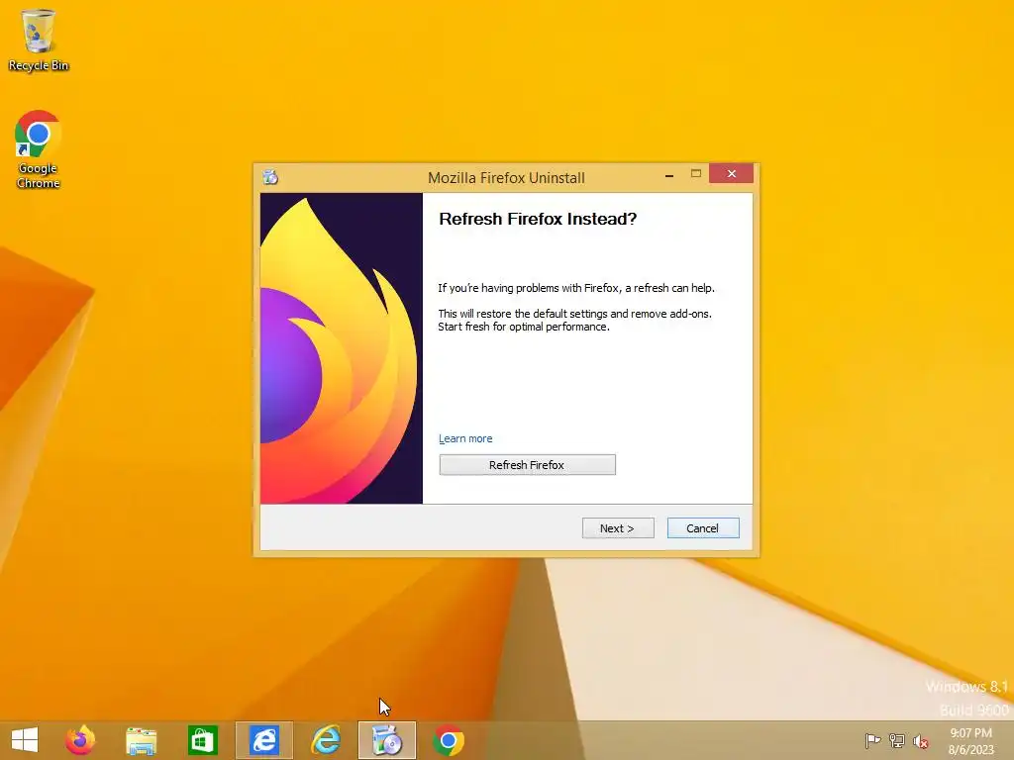Image resolution: width=1014 pixels, height=760 pixels.
Task: Click the uninstaller icon in the title bar
Action: (x=270, y=176)
